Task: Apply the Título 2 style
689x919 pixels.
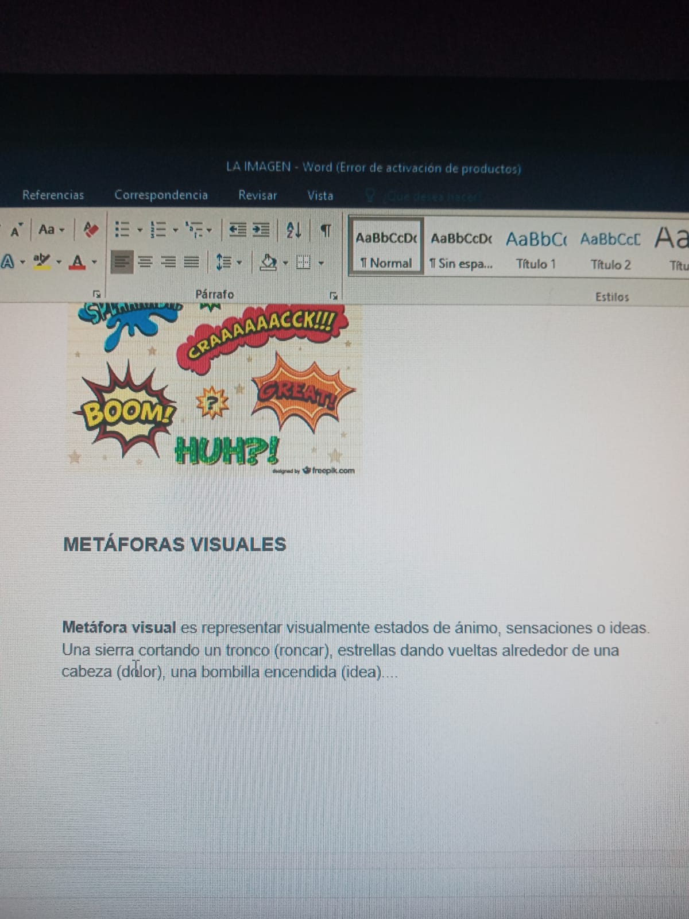Action: point(610,251)
